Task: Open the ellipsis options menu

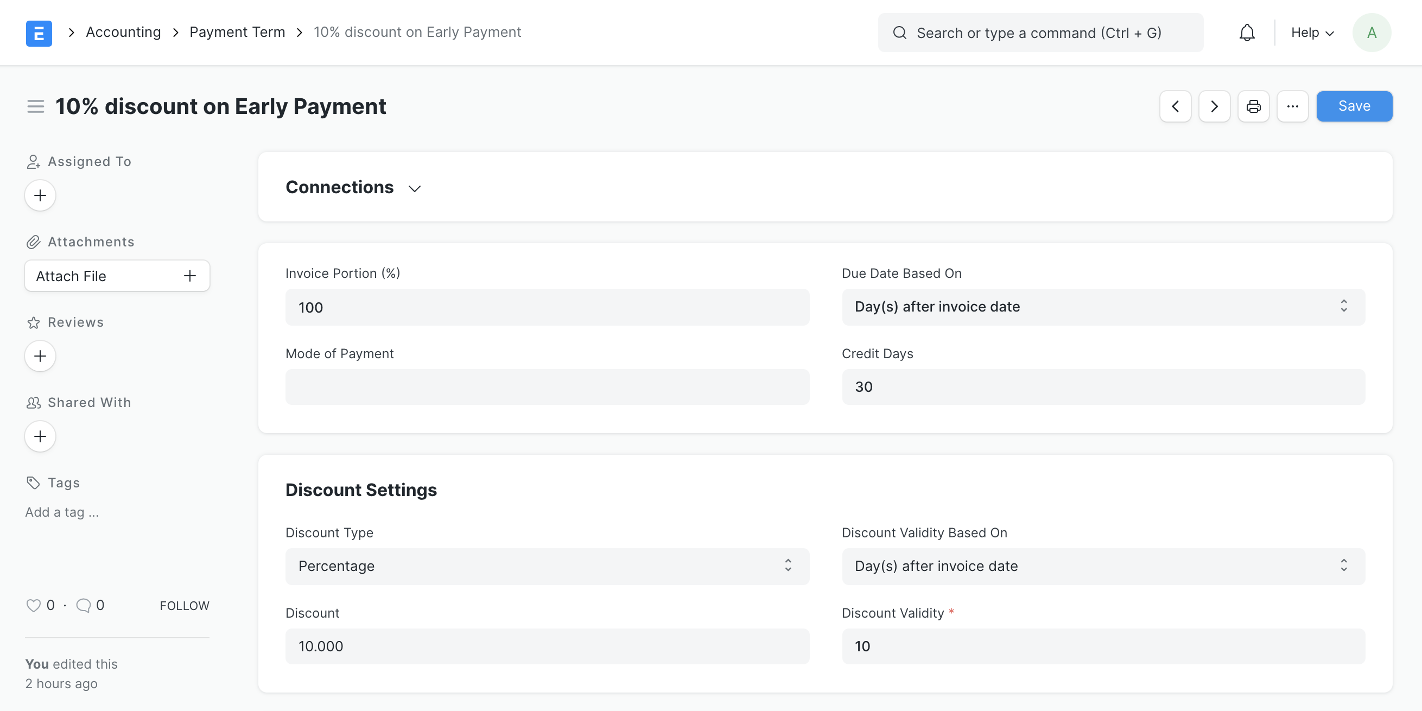Action: tap(1293, 106)
